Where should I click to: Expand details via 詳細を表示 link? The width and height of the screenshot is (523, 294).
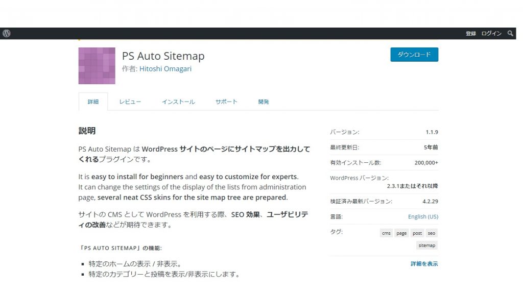point(424,264)
